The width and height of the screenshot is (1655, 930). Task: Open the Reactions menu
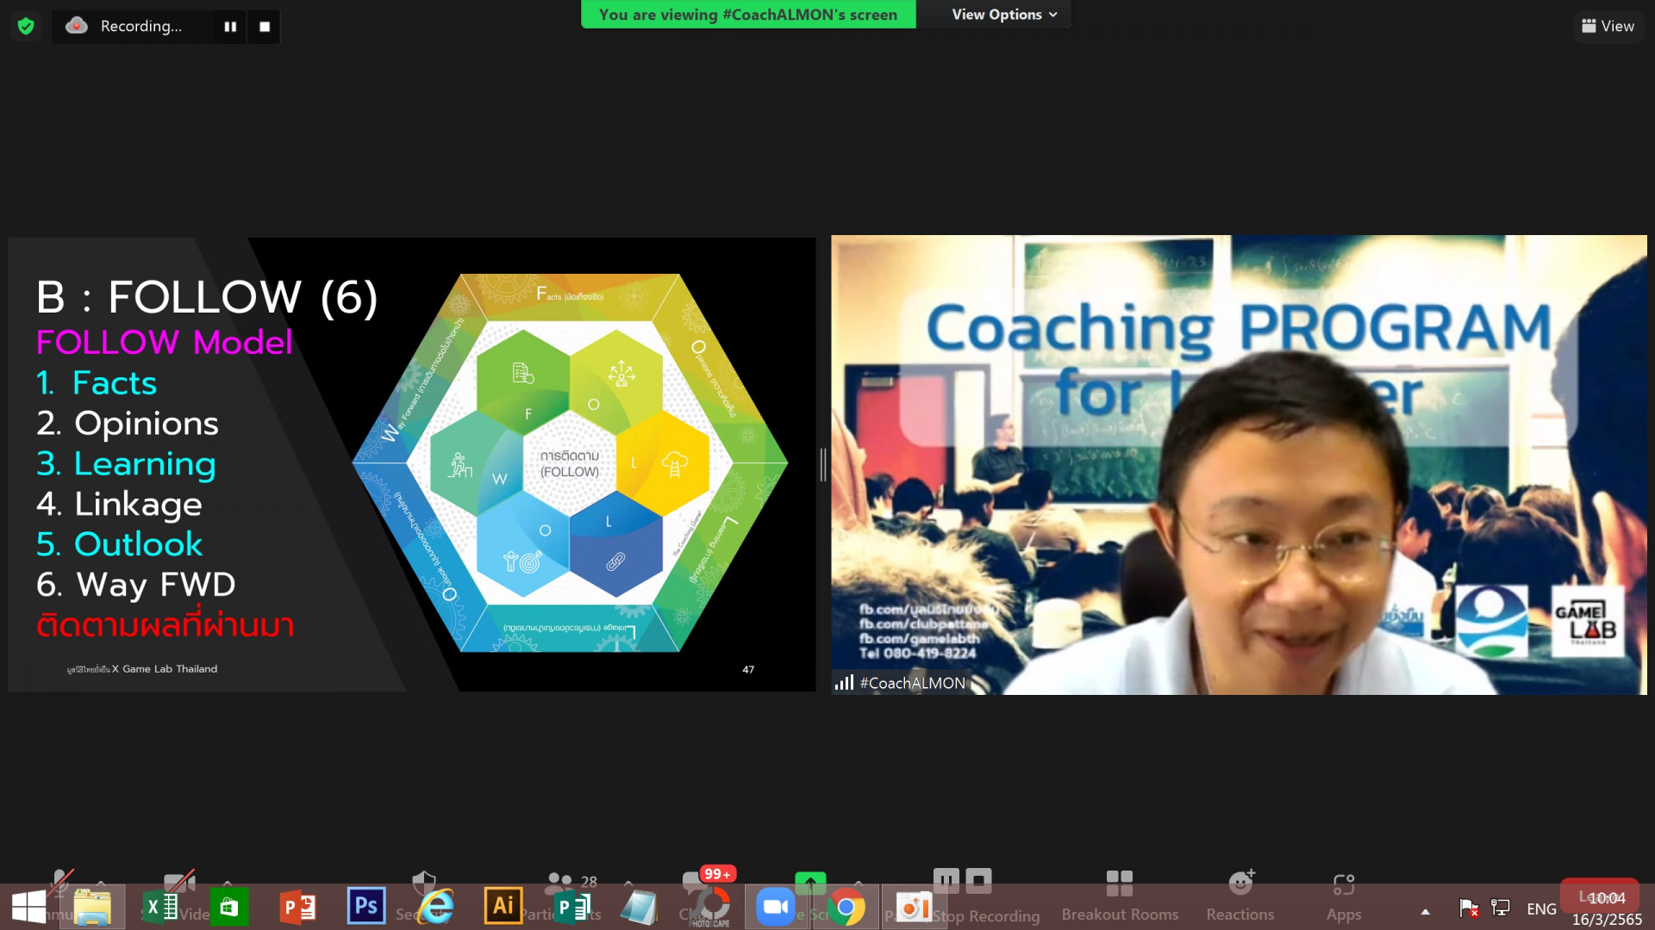tap(1240, 896)
